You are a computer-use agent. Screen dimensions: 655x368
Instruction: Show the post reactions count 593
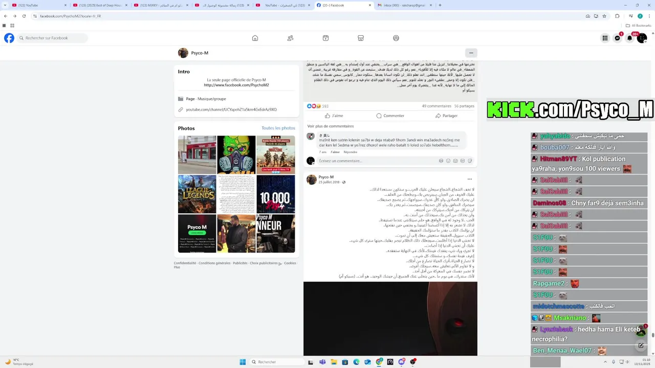click(x=325, y=106)
